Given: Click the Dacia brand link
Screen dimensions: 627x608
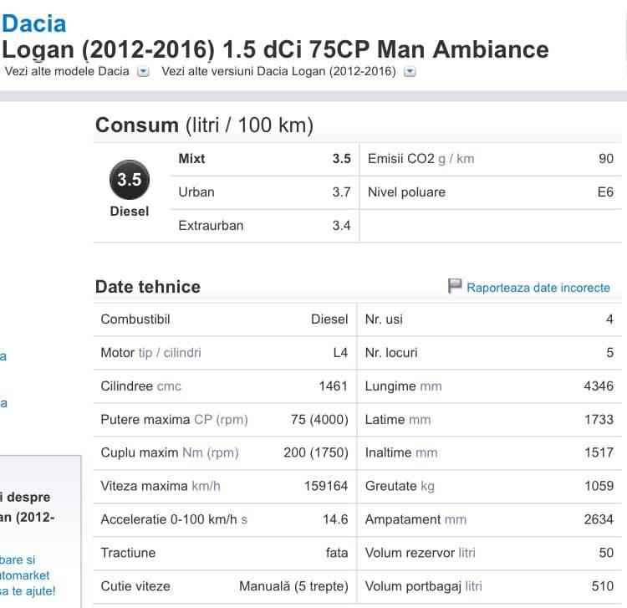Looking at the screenshot, I should 34,23.
